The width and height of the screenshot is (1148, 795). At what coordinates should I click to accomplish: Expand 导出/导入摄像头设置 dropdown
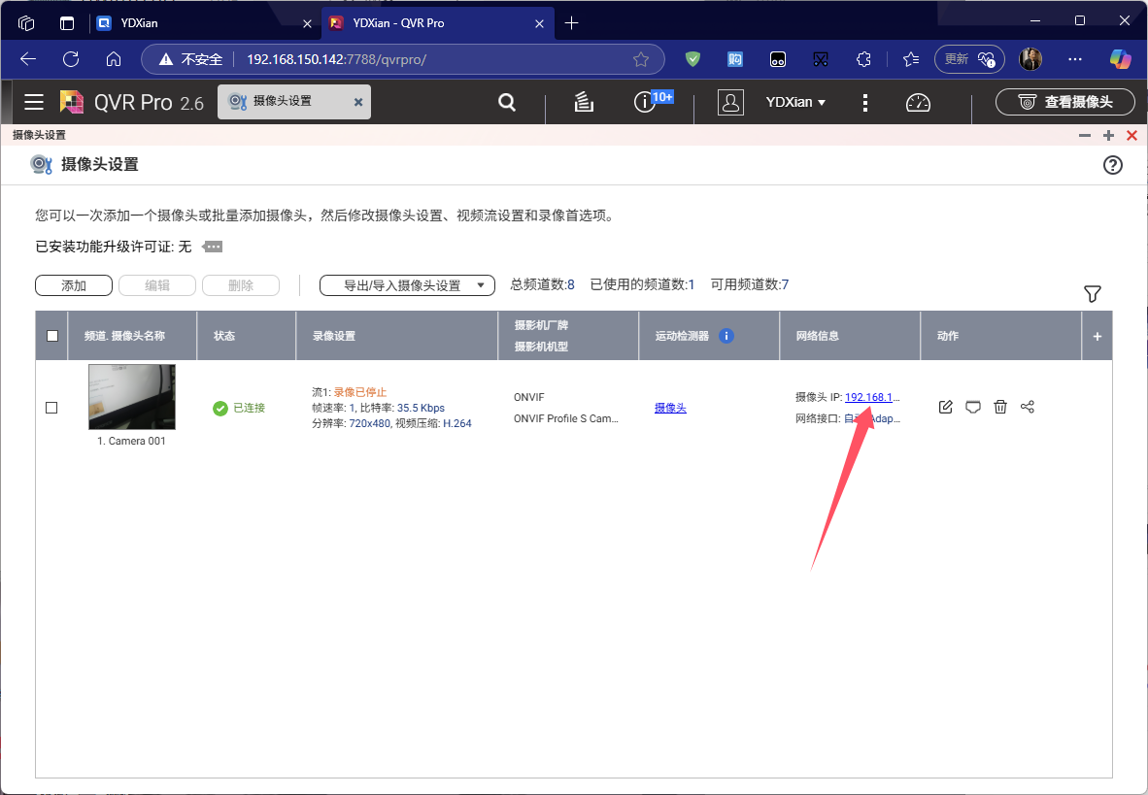point(407,285)
